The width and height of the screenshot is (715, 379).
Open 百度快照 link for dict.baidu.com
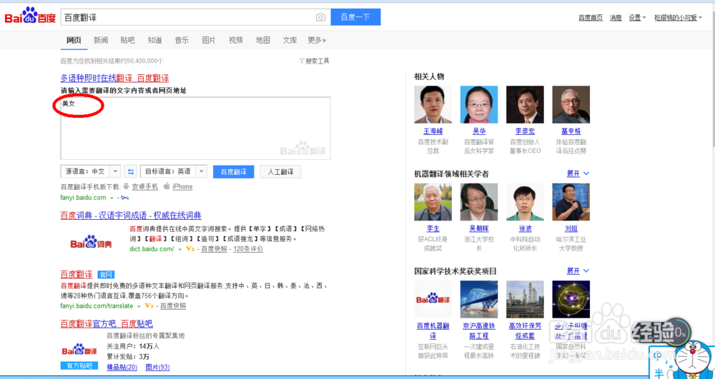(x=214, y=249)
